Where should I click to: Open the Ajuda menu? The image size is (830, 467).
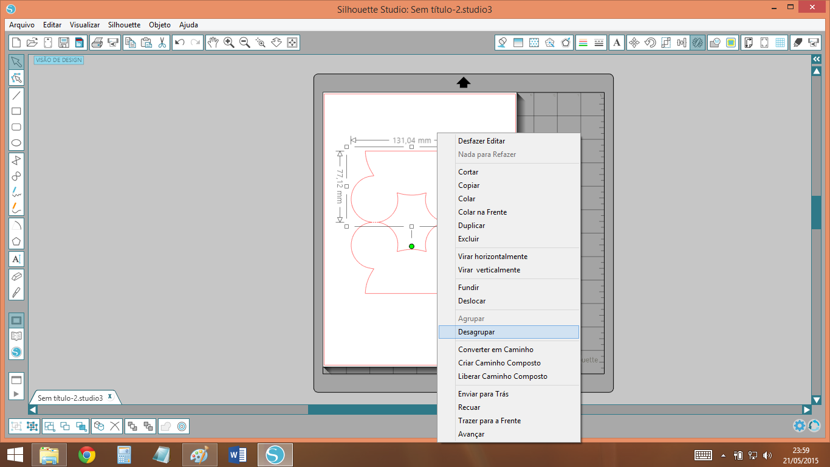click(188, 25)
